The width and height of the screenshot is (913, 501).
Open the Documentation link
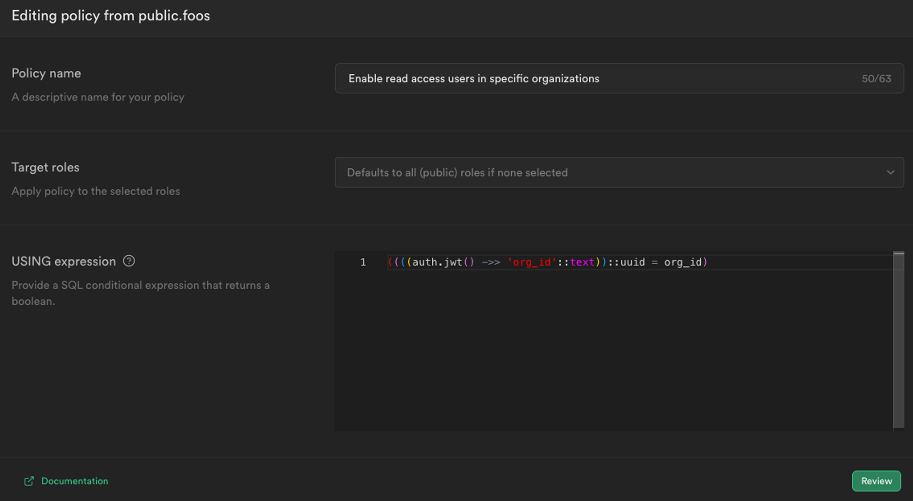tap(75, 481)
